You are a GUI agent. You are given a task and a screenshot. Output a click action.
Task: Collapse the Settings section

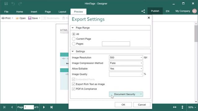click(73, 51)
